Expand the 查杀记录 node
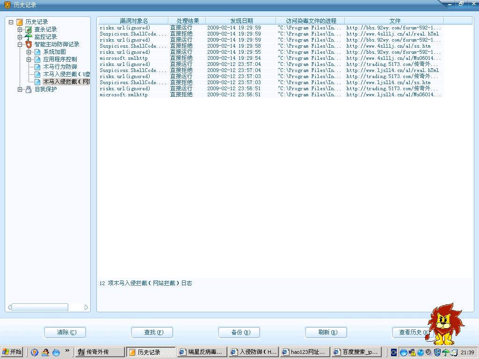This screenshot has height=359, width=479. click(x=20, y=29)
